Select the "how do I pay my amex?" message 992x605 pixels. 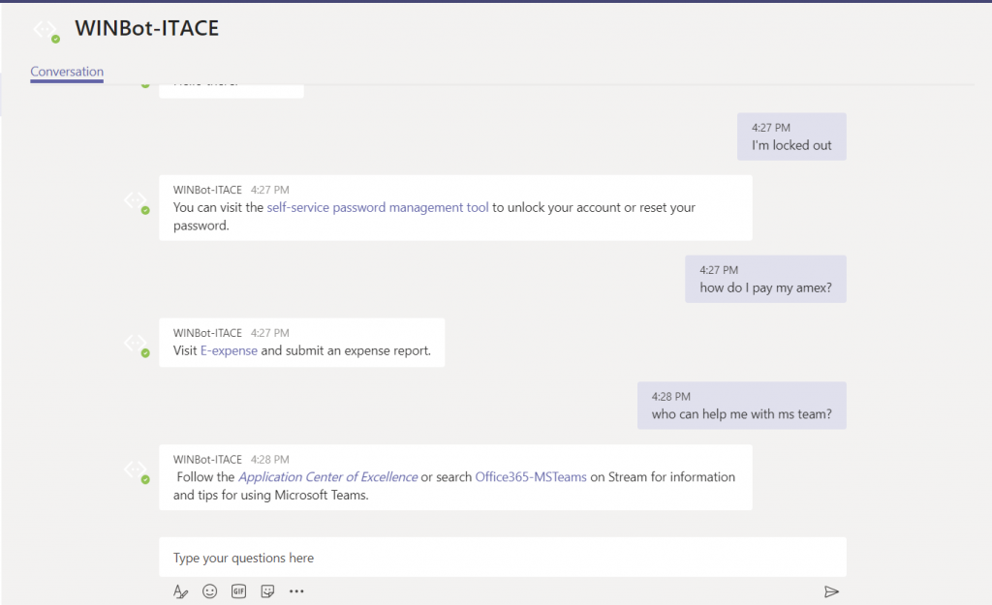click(765, 279)
